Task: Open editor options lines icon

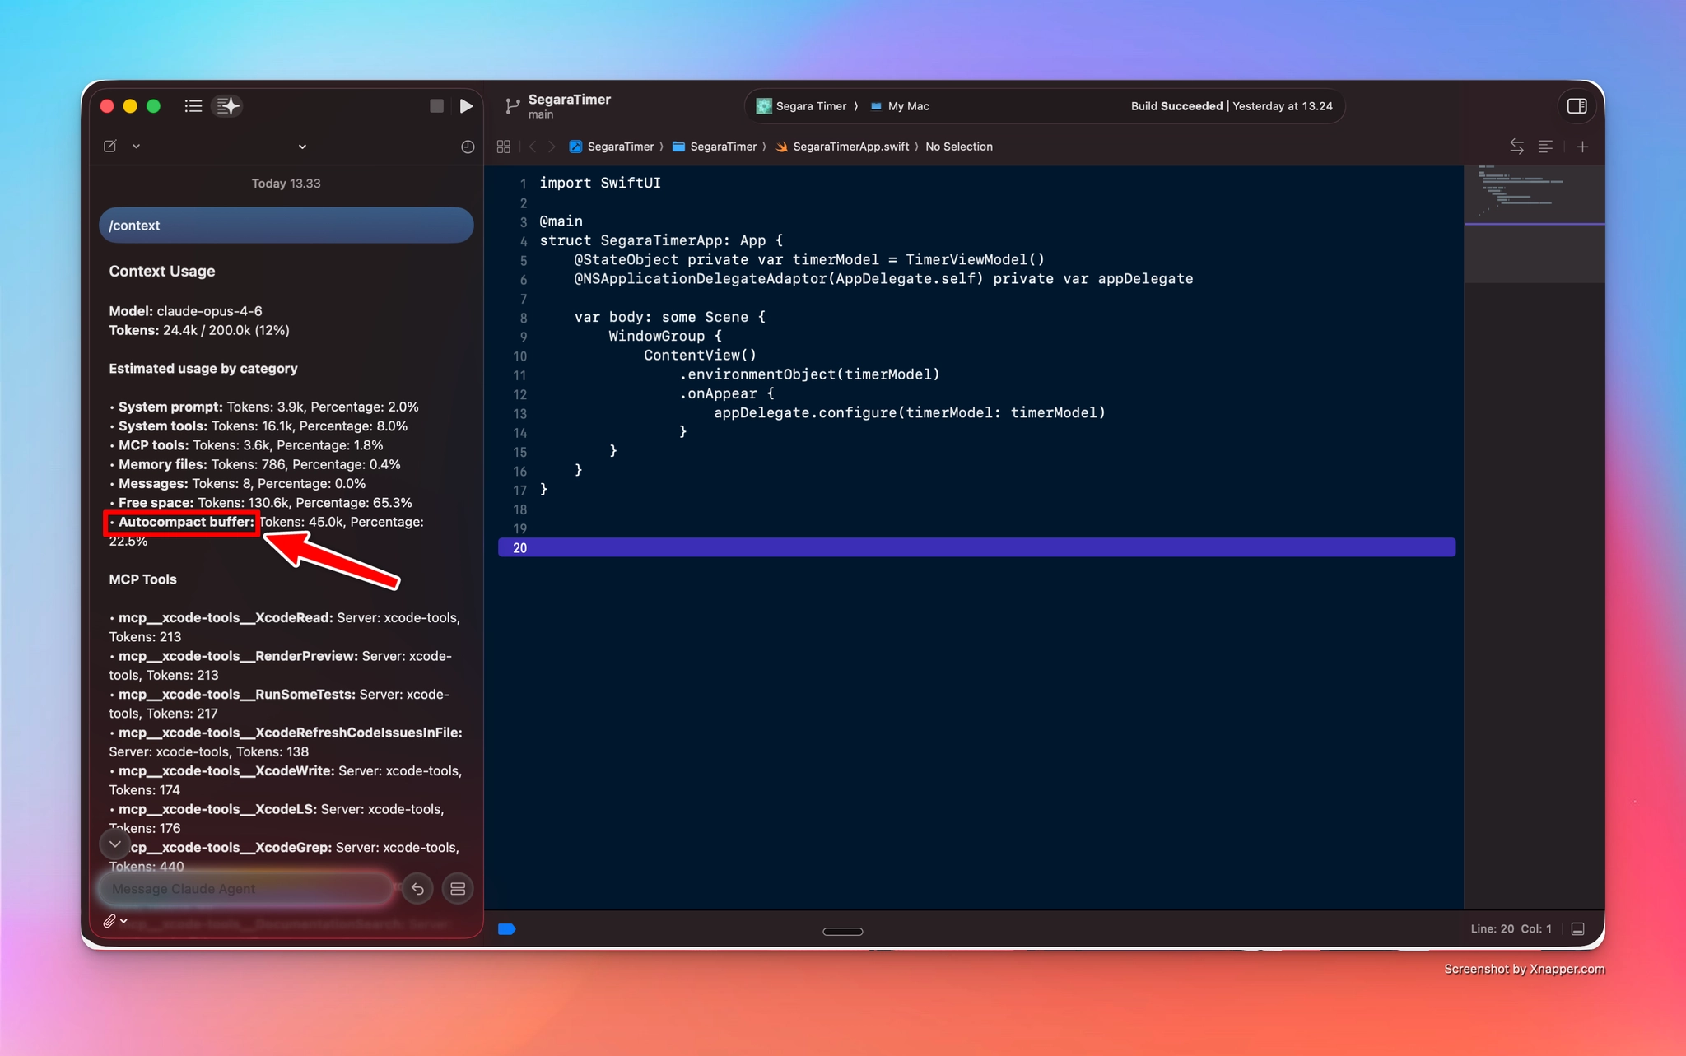Action: point(1545,147)
